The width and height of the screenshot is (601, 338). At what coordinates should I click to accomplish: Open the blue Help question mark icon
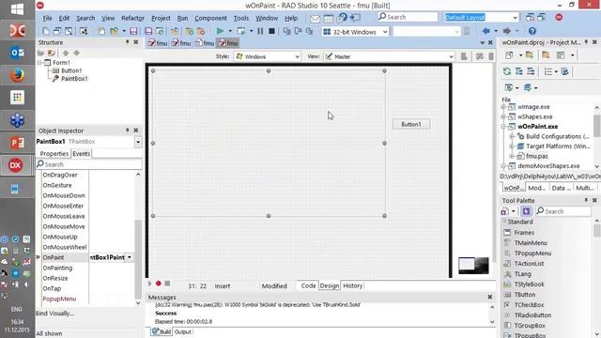coord(532,31)
